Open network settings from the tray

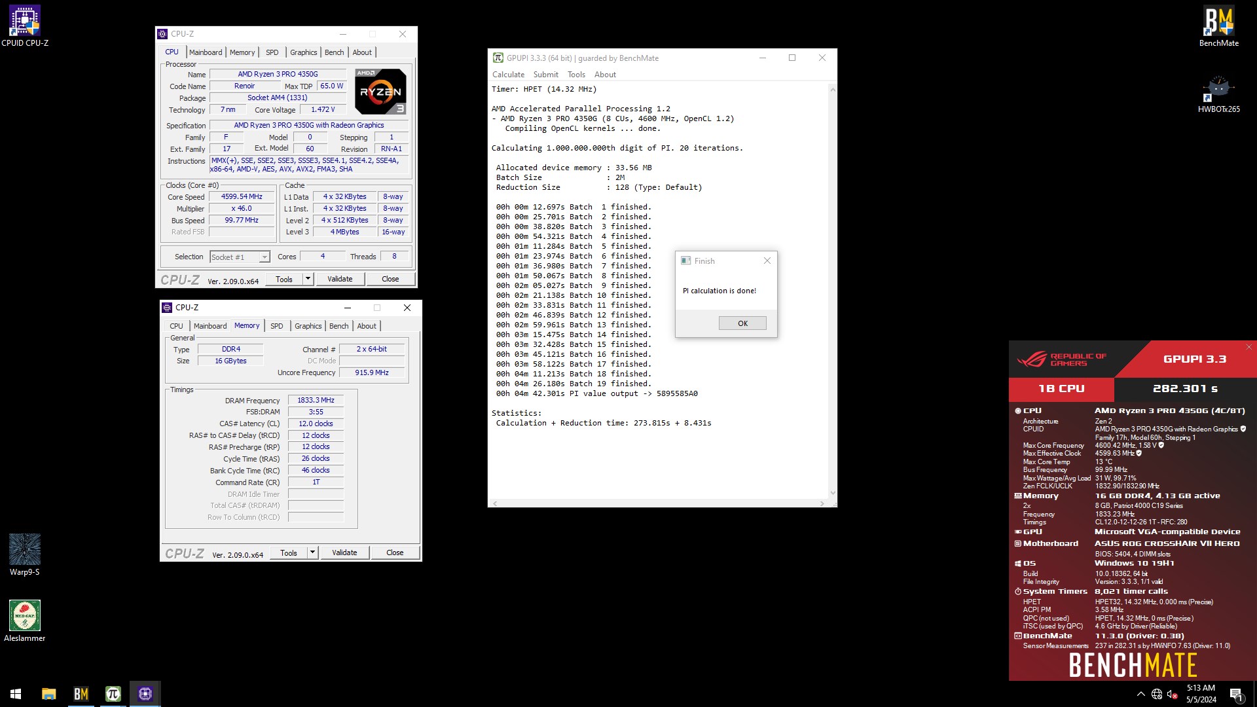[x=1157, y=694]
